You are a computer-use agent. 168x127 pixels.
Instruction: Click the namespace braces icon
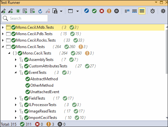tap(15, 53)
